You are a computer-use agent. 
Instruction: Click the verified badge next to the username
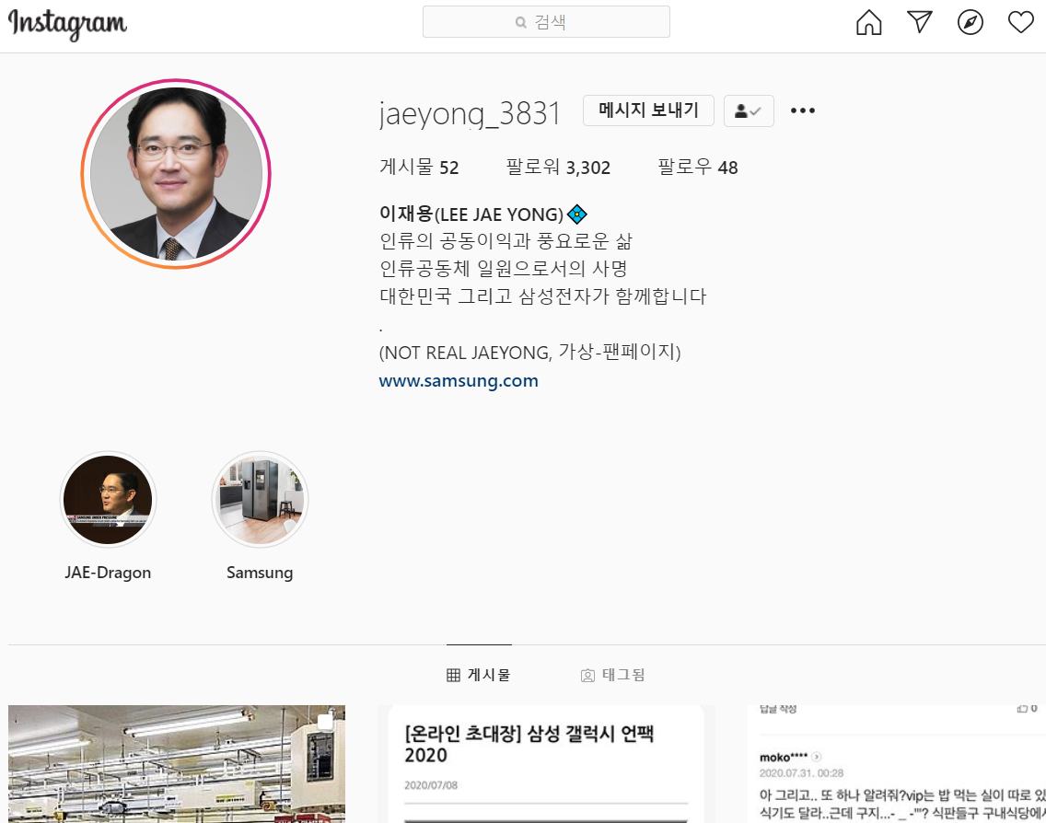click(x=576, y=214)
